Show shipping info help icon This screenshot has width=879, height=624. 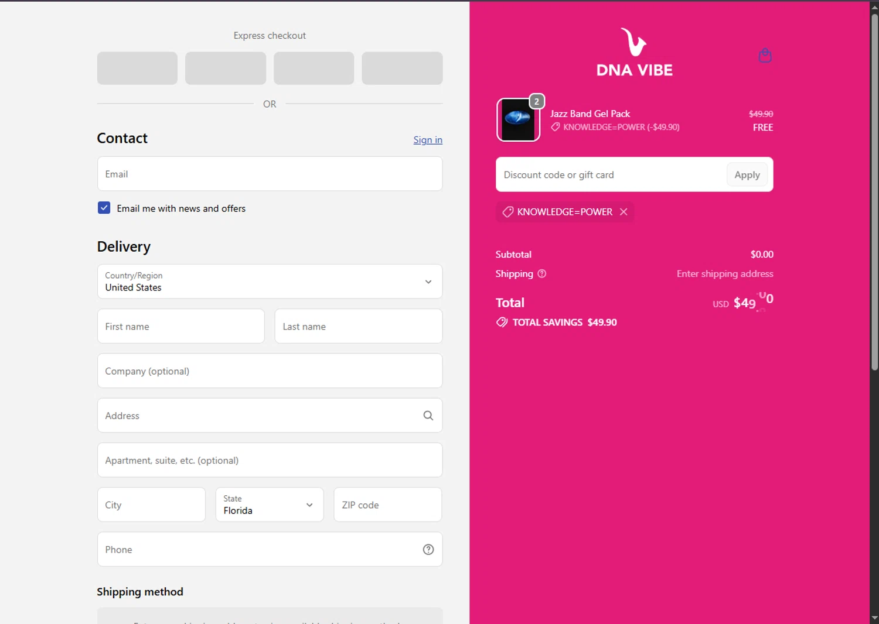tap(542, 273)
